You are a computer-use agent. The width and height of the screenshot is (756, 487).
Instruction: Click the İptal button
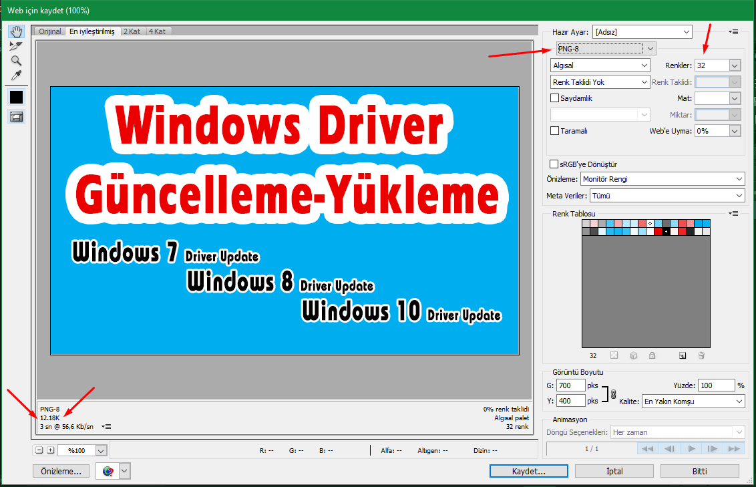pyautogui.click(x=614, y=471)
